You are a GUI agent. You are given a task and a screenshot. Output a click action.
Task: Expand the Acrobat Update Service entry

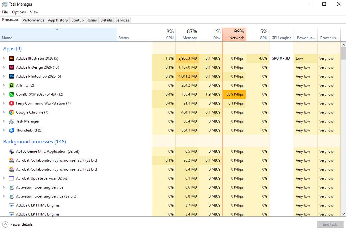(x=3, y=178)
